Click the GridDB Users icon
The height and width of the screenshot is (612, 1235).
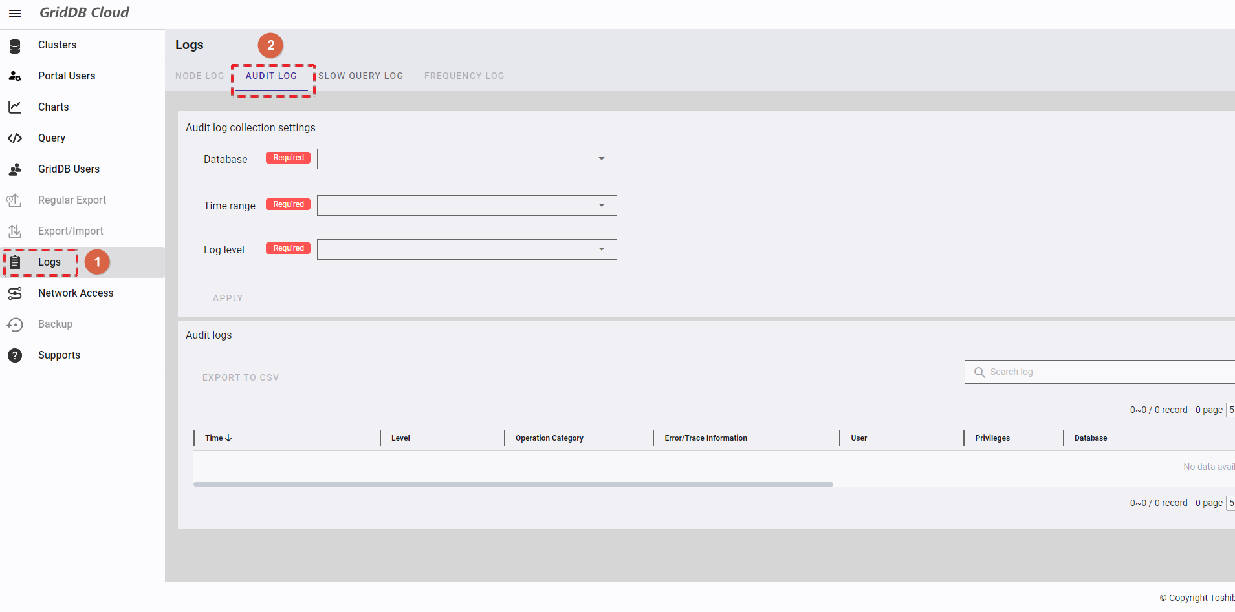pos(15,169)
